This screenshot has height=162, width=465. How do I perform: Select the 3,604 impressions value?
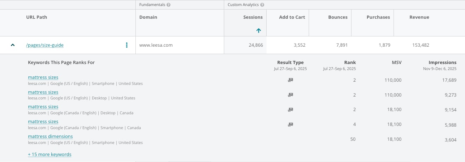click(451, 139)
